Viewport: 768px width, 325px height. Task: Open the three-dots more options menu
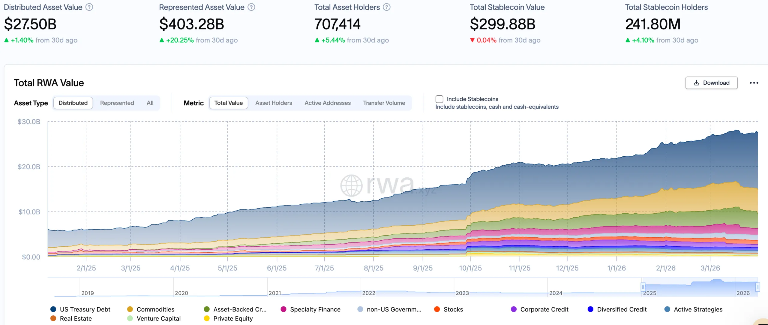click(x=754, y=83)
